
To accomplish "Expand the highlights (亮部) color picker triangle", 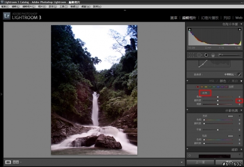I will pos(239,116).
